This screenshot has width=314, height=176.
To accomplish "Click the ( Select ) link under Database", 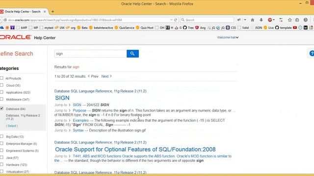I will pyautogui.click(x=12, y=126).
